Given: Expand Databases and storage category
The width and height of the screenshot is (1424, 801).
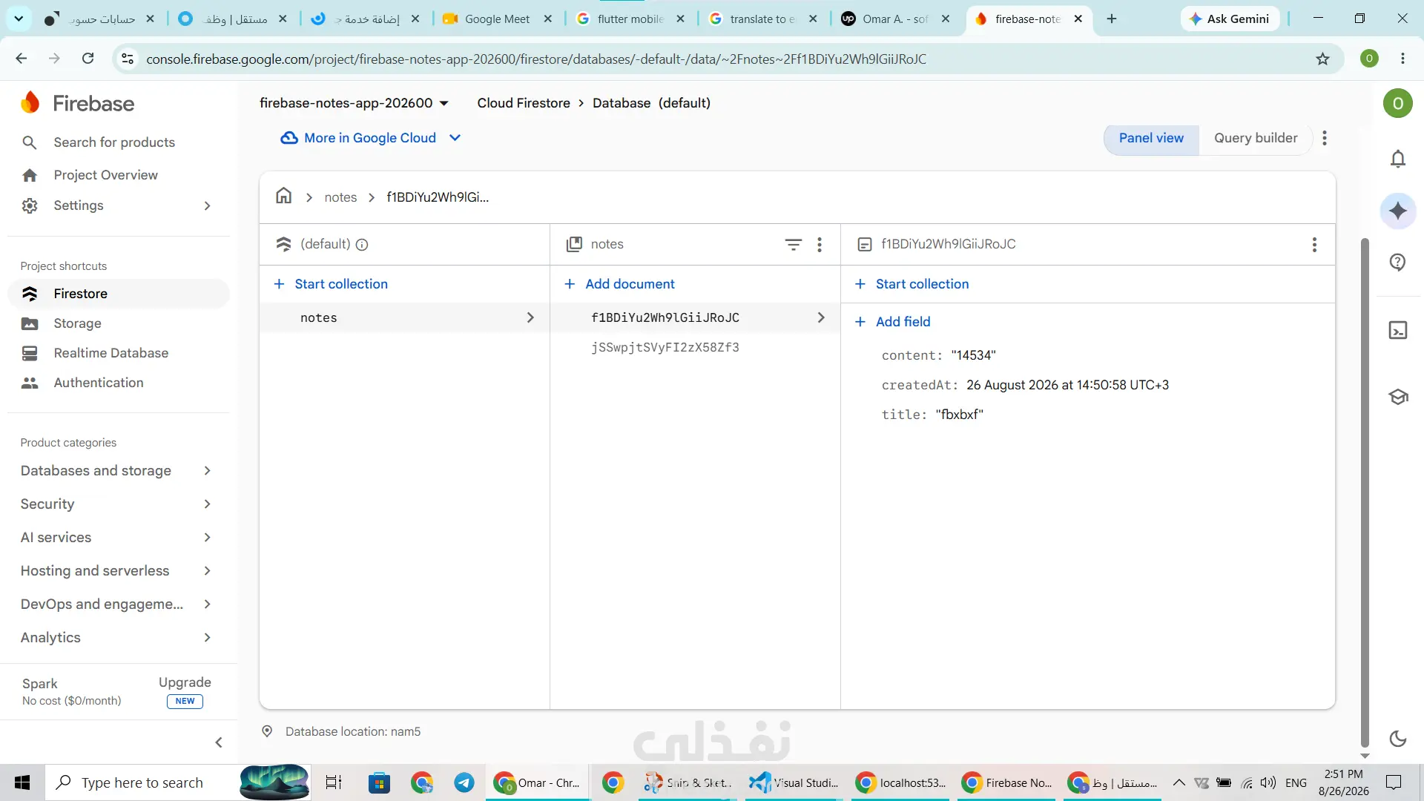Looking at the screenshot, I should coord(116,471).
